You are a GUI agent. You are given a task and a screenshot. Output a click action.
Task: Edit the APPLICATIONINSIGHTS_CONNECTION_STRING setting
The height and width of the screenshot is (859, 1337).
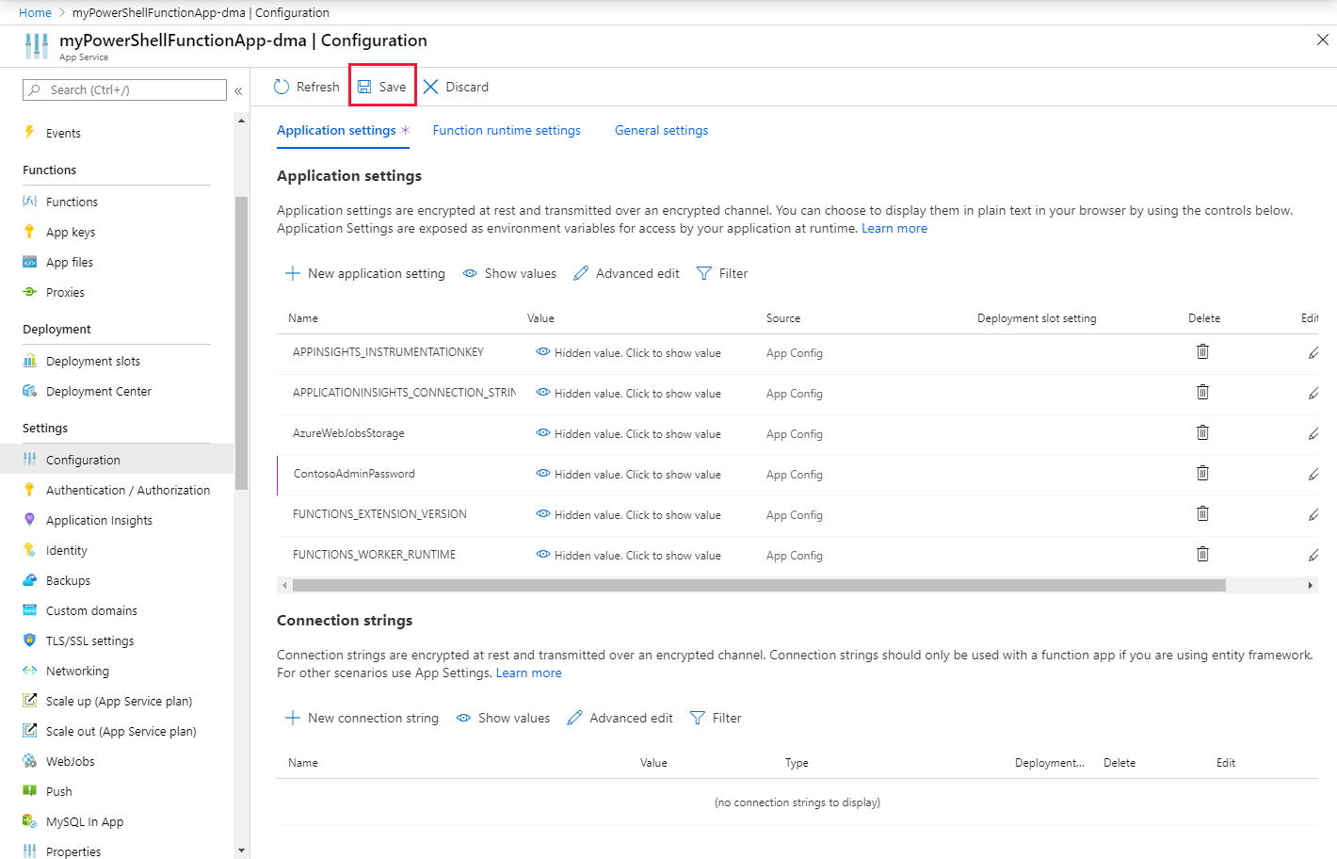pos(1313,394)
